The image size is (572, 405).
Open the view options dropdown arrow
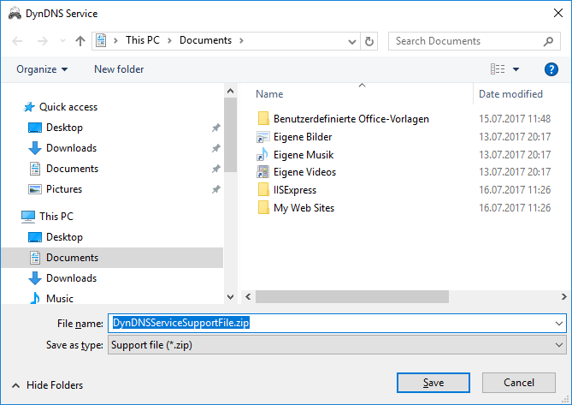point(516,69)
